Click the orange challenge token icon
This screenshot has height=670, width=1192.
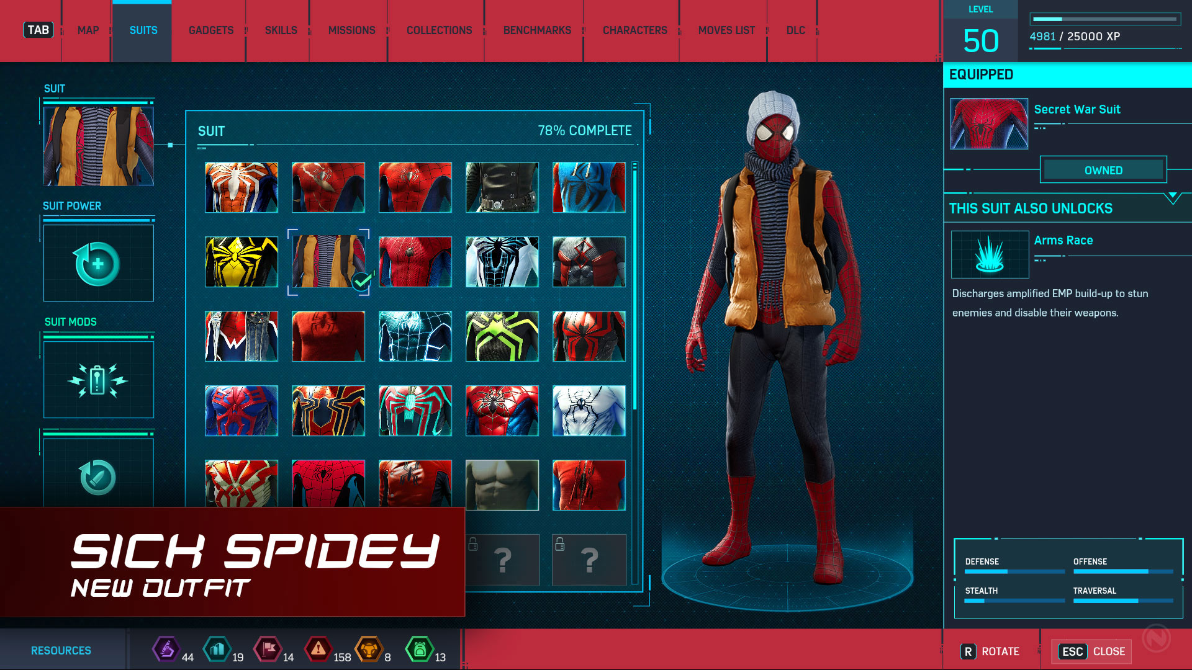[369, 650]
